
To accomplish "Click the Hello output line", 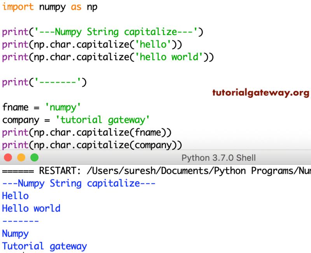I will pos(15,196).
